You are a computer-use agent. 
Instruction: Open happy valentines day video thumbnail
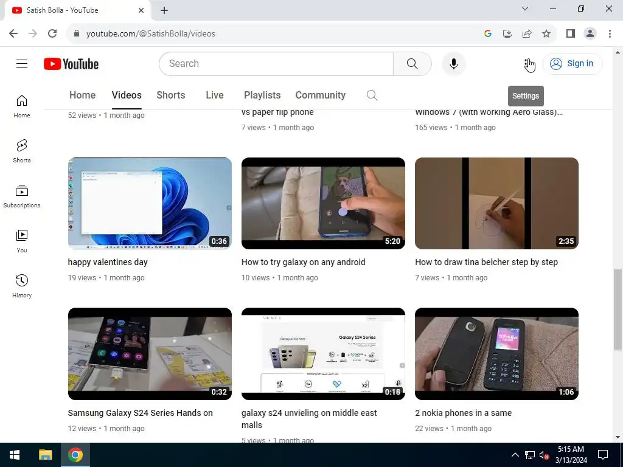tap(150, 203)
